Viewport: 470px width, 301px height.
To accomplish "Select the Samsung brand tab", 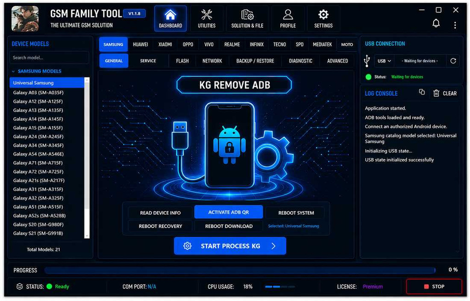I will pyautogui.click(x=113, y=44).
